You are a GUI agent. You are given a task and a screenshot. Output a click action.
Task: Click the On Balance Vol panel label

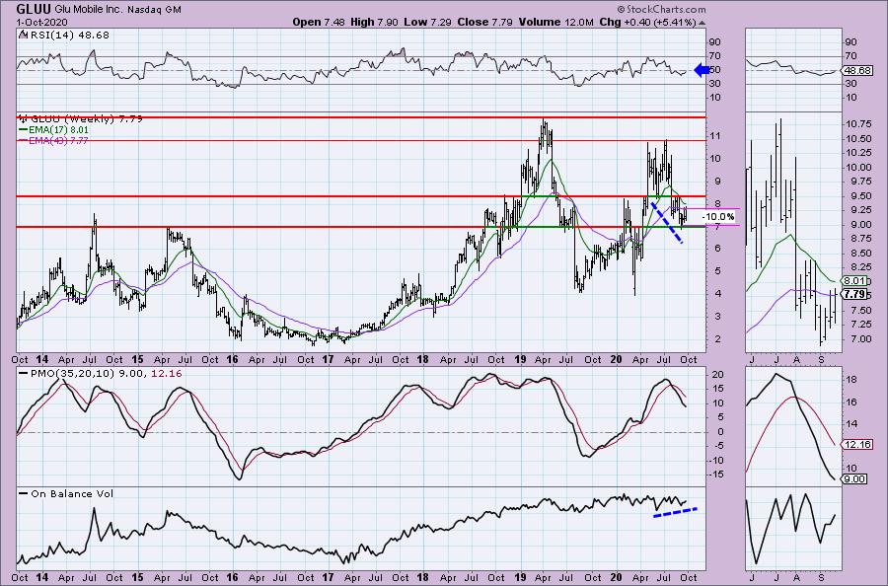[x=72, y=493]
